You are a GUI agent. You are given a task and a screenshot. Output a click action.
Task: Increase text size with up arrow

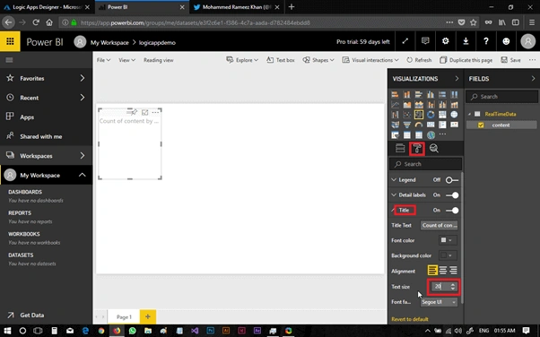click(453, 284)
